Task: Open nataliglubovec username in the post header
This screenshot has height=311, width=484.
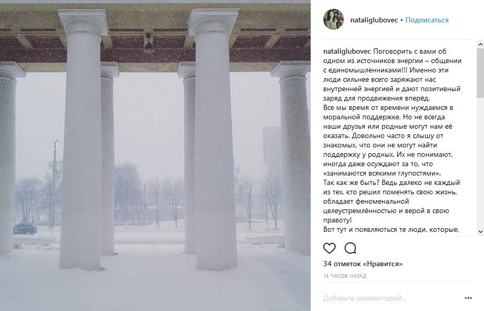Action: (375, 20)
